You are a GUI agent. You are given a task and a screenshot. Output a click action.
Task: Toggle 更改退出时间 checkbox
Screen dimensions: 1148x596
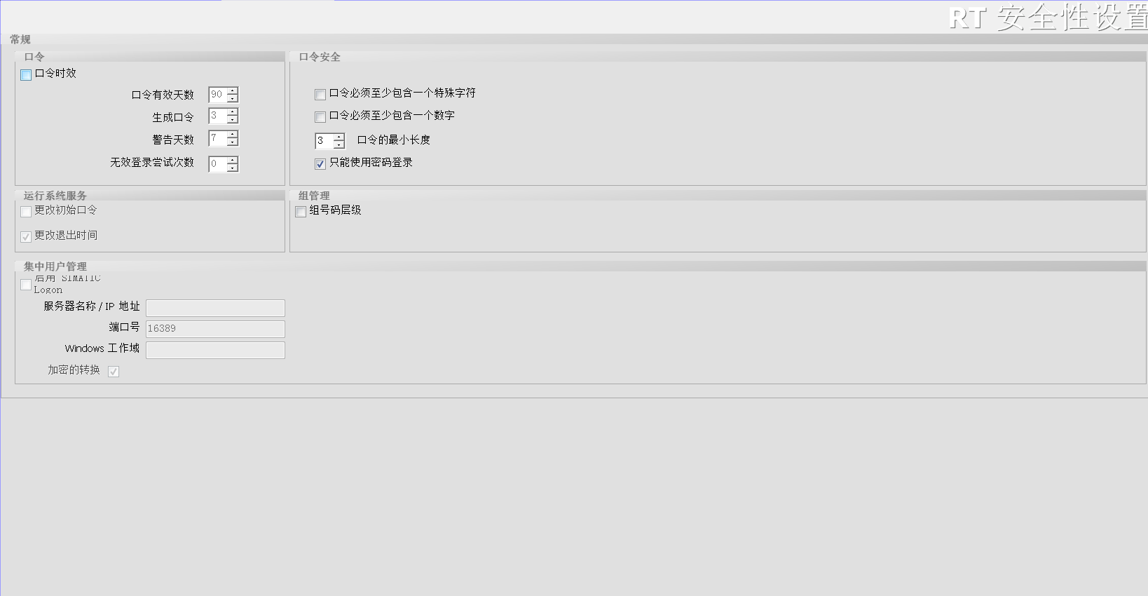pos(26,237)
